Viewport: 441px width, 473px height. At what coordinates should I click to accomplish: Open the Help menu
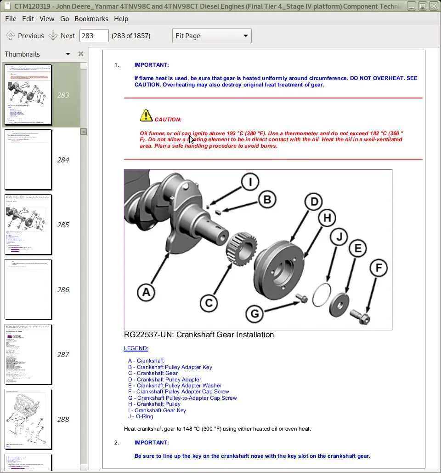click(121, 19)
